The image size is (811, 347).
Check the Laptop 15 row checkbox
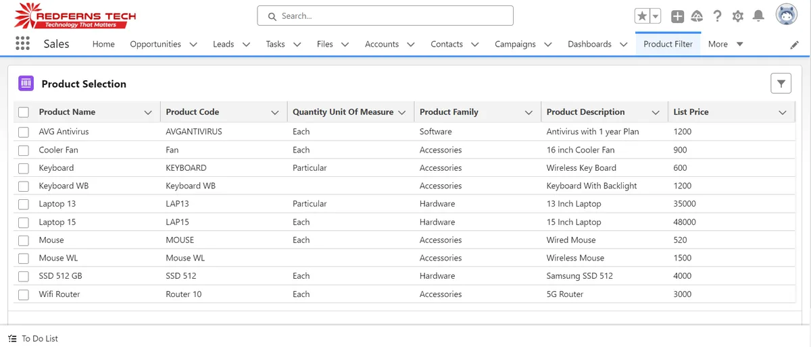[24, 222]
